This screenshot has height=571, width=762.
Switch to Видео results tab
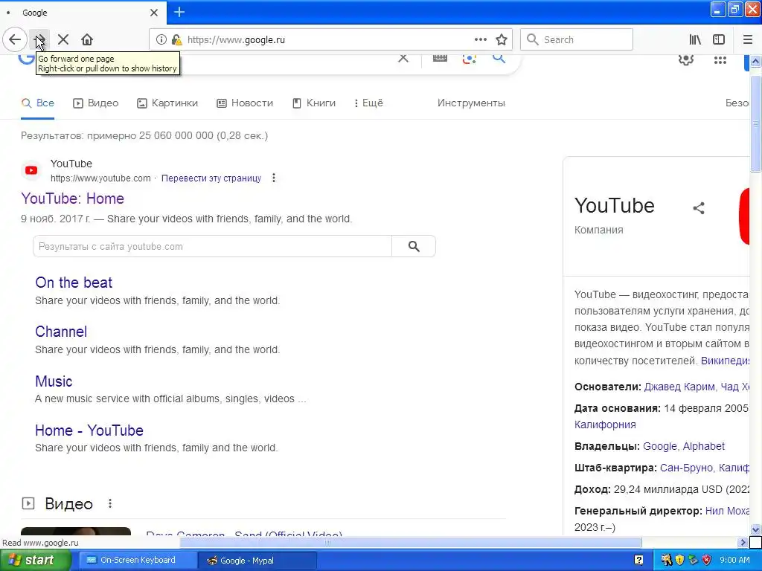click(96, 103)
